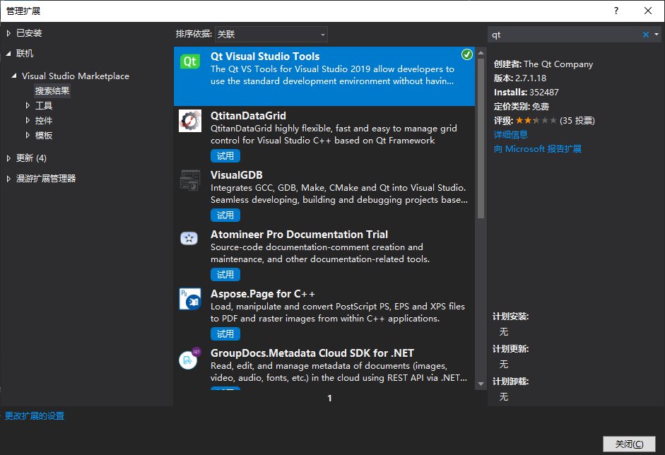
Task: Select the 已安装 category label
Action: point(29,33)
